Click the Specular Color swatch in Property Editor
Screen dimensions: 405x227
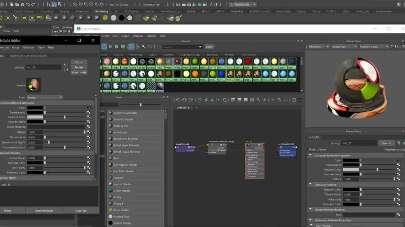point(351,190)
